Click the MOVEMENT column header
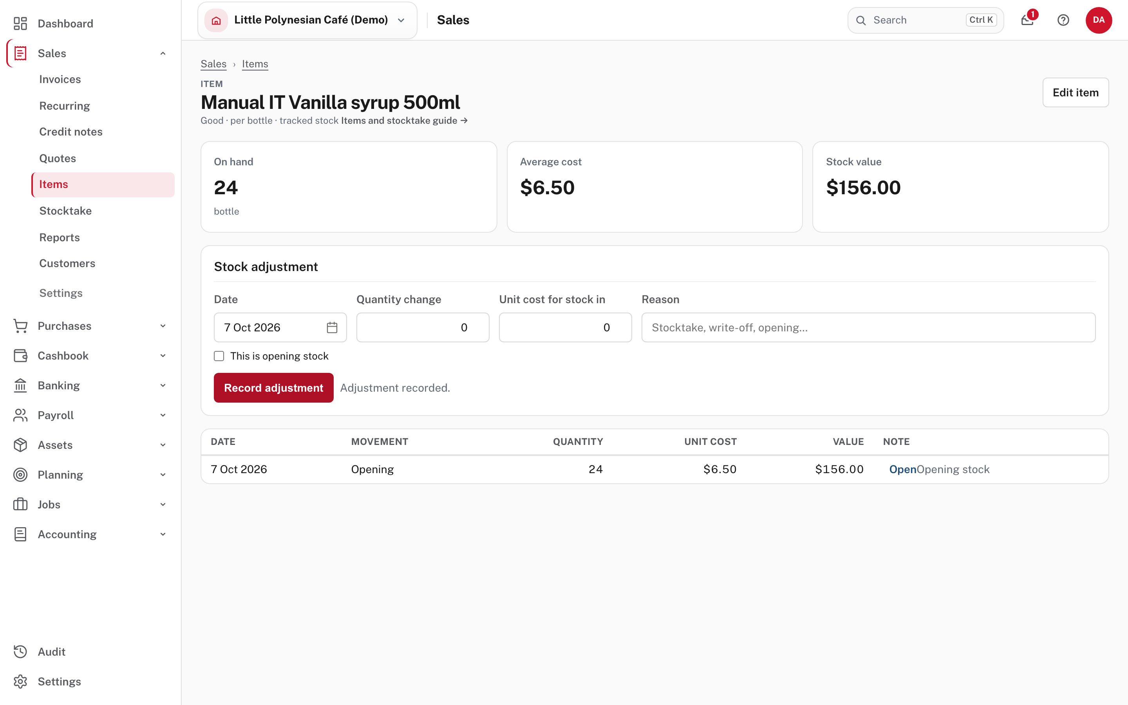 click(380, 442)
